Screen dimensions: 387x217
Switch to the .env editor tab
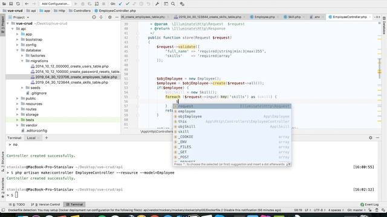pos(316,17)
